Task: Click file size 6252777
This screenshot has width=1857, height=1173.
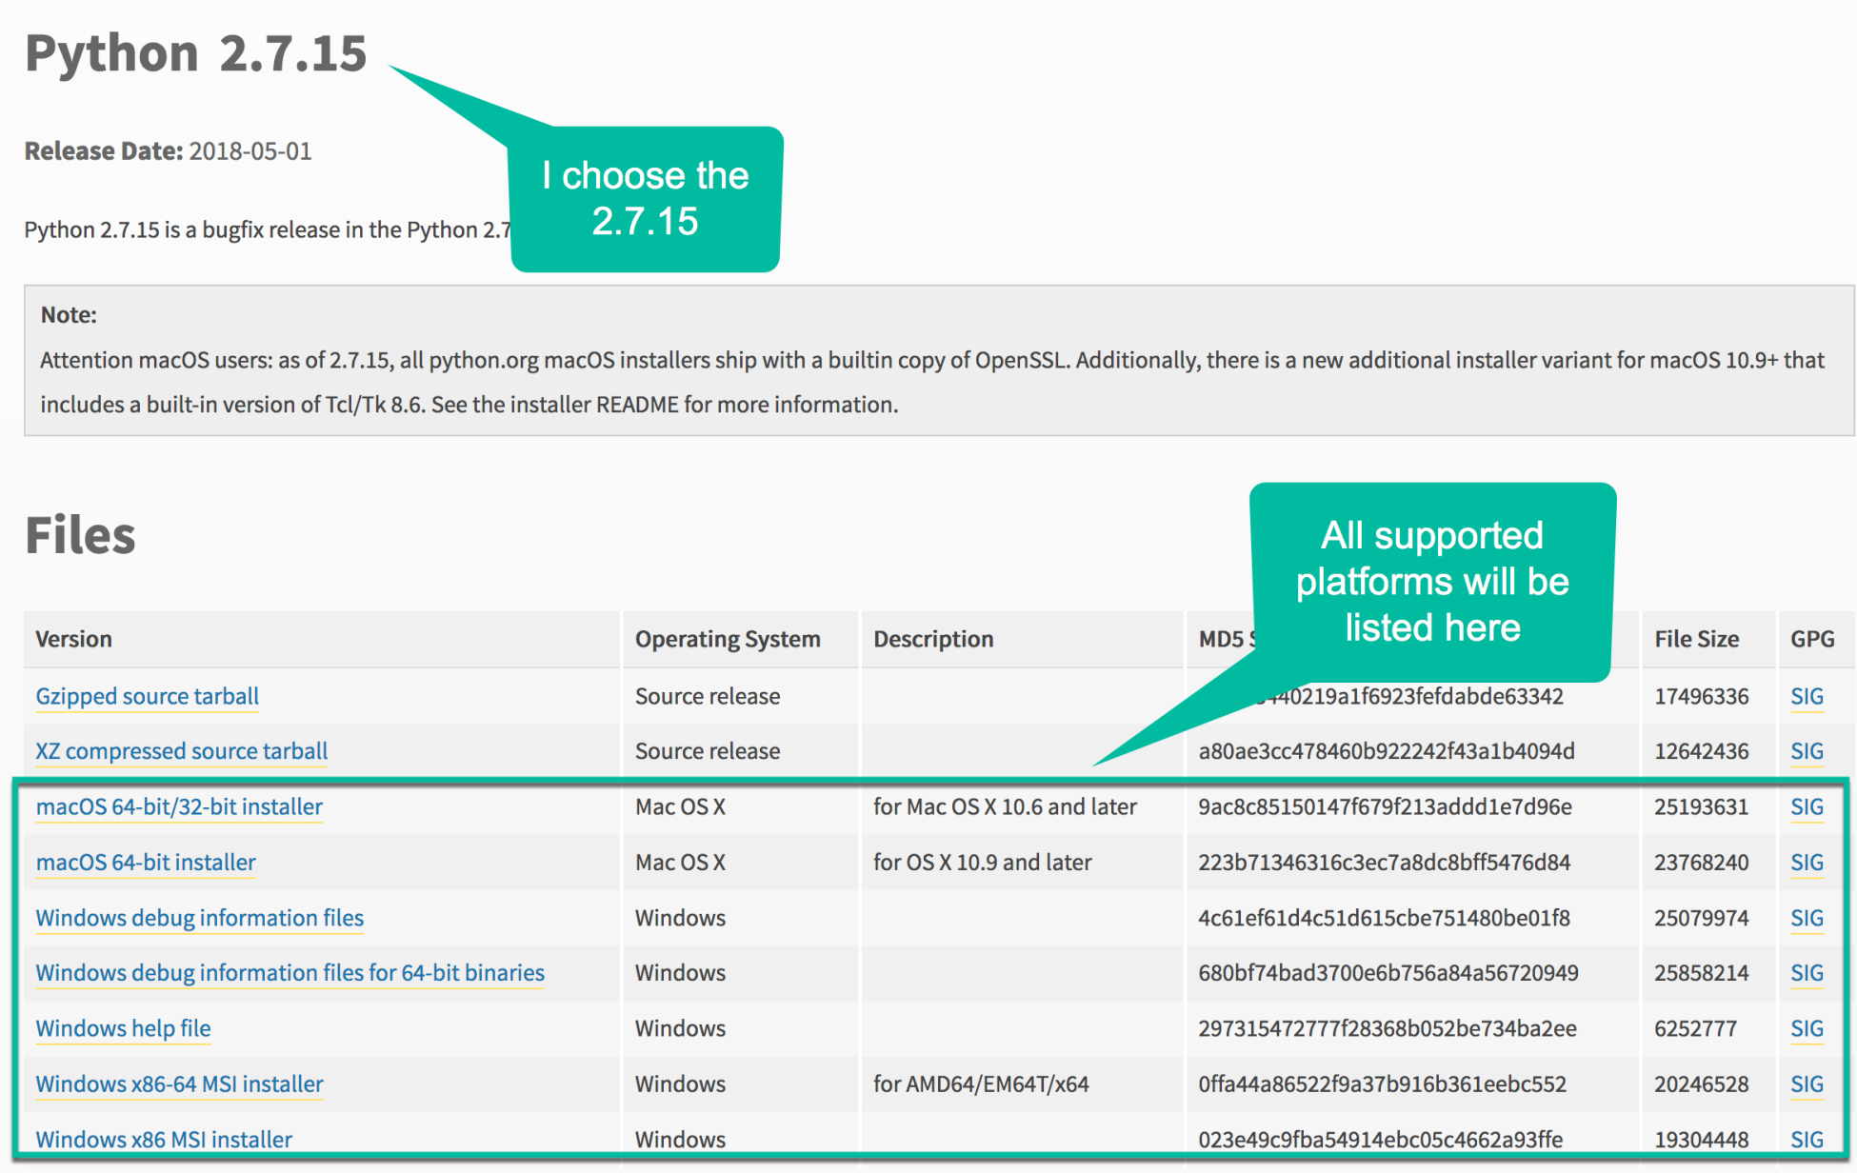Action: (x=1695, y=1028)
